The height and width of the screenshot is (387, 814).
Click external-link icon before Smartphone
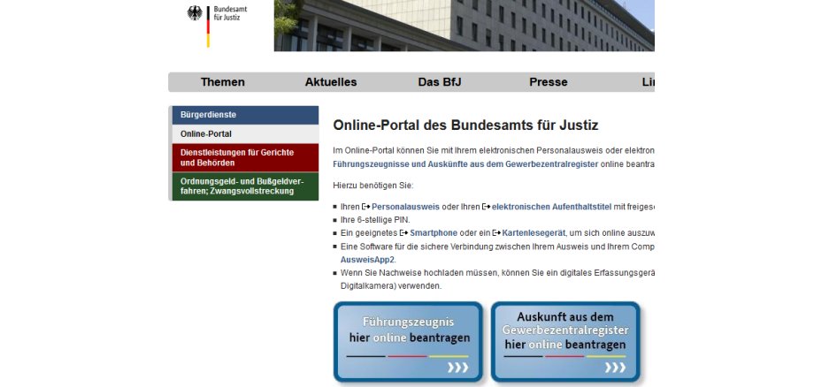pos(403,233)
